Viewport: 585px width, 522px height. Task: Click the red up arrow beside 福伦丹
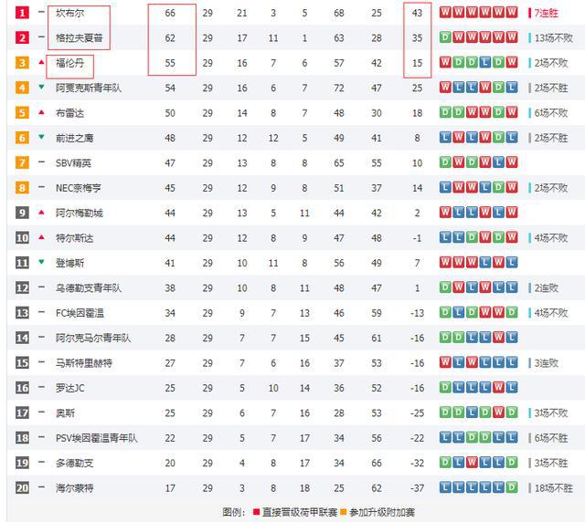tap(41, 62)
